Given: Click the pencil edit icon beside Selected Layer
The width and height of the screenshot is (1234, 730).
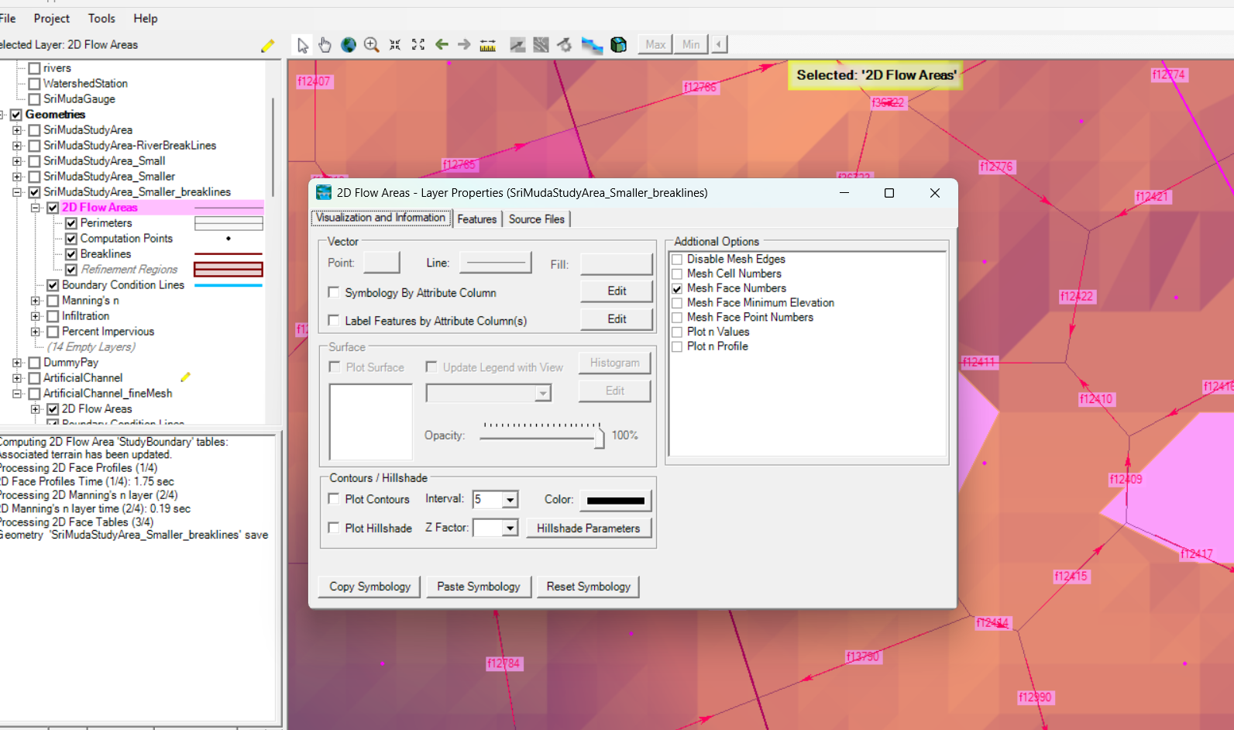Looking at the screenshot, I should pos(268,46).
